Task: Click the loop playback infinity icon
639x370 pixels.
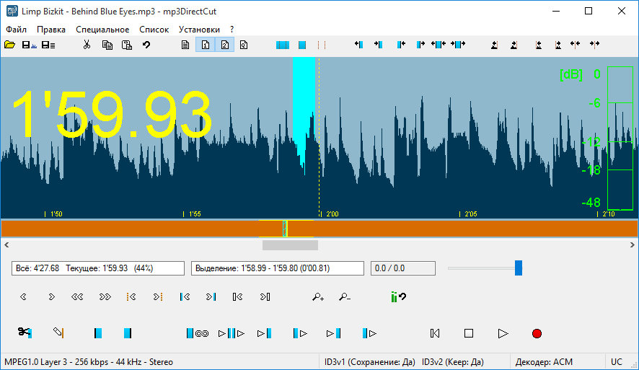Action: pyautogui.click(x=198, y=333)
